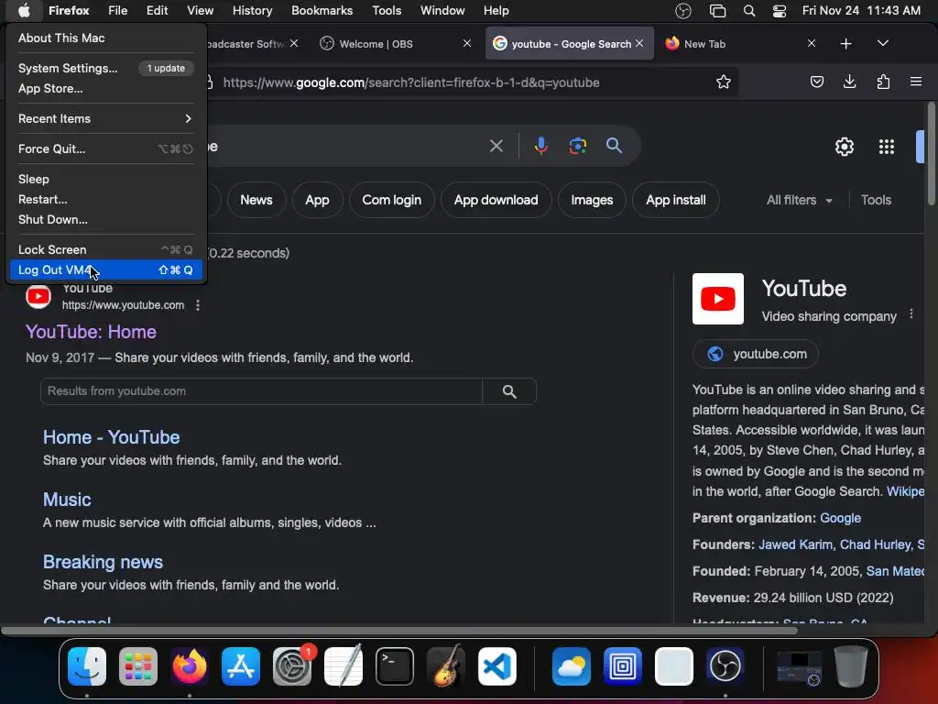The image size is (938, 704).
Task: Open Google quick settings gear icon
Action: [x=844, y=147]
